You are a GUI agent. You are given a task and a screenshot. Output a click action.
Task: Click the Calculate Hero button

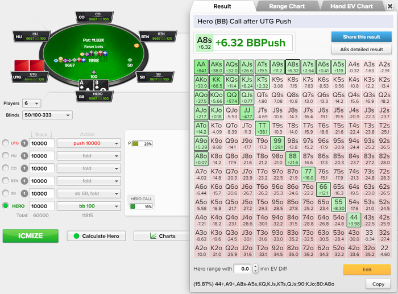click(97, 236)
